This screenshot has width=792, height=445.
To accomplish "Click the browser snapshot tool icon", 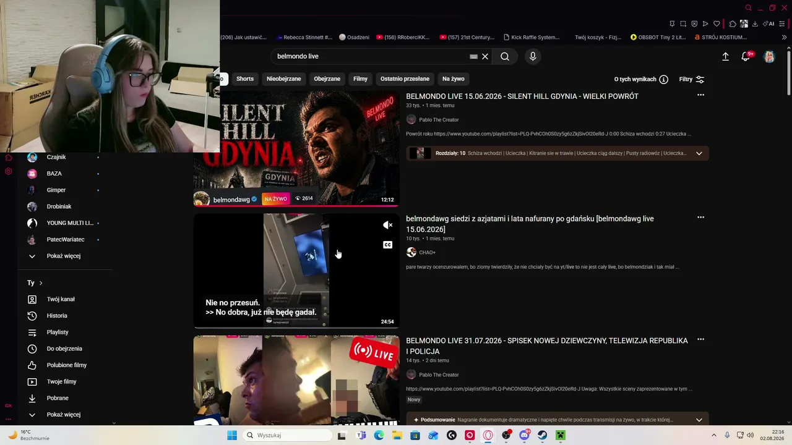I will 683,24.
